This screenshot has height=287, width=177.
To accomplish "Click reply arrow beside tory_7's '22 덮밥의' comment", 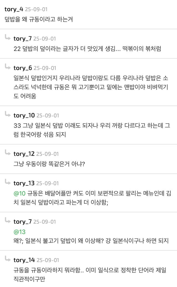I will 8,37.
